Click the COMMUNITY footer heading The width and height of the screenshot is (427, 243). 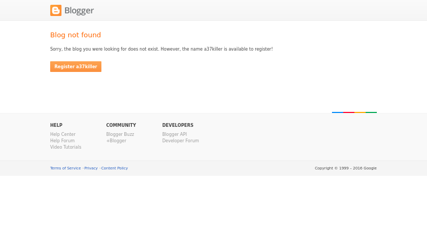pos(121,125)
